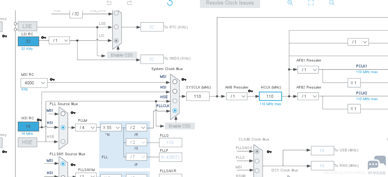
Task: Fit diagram to window icon
Action: tap(311, 3)
